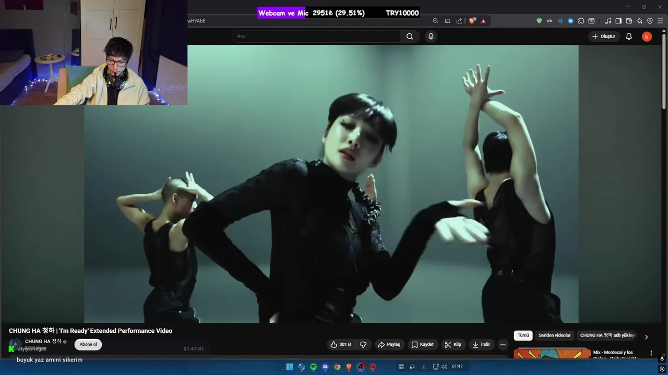668x375 pixels.
Task: Click into the Ara search field
Action: 316,36
